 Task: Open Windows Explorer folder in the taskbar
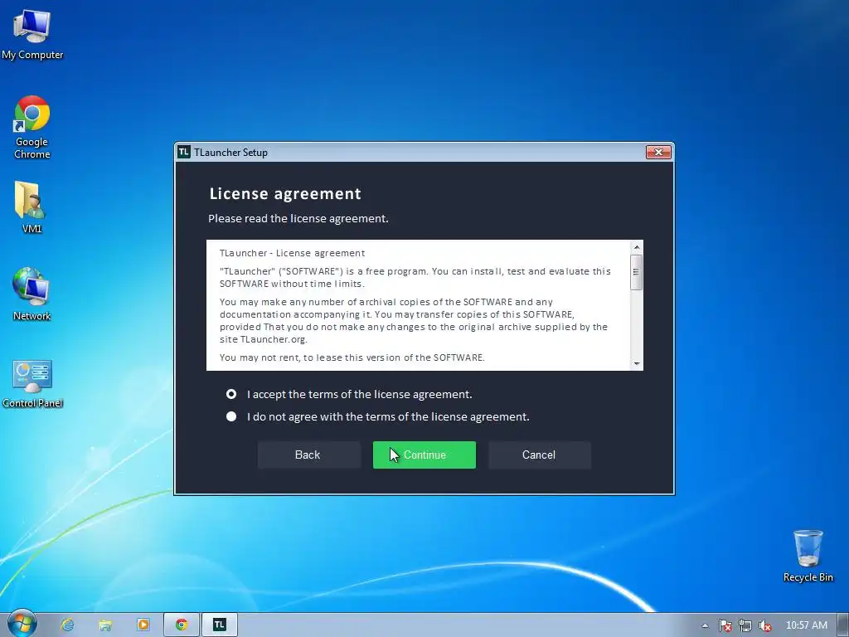coord(105,625)
